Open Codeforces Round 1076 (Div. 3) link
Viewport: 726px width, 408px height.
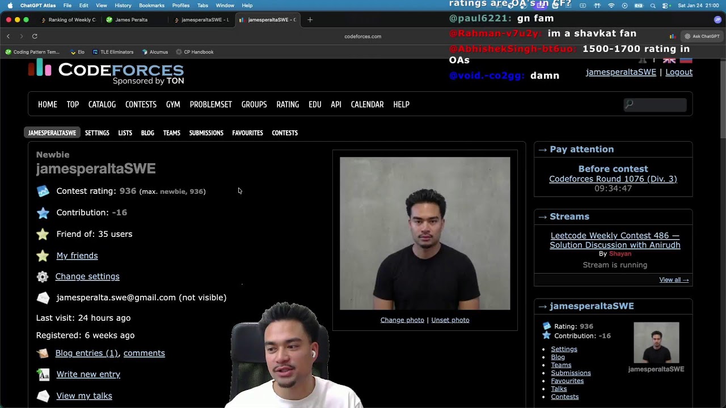click(613, 179)
